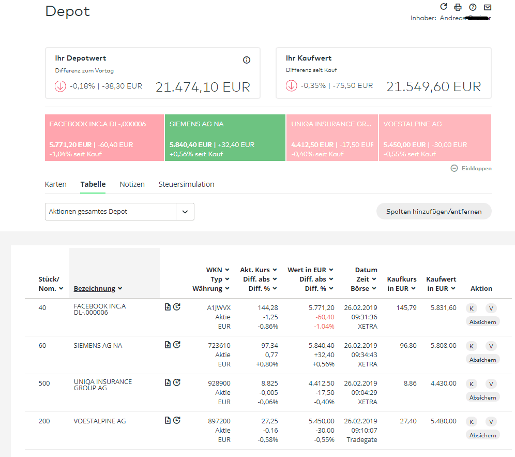Click K buy button for Facebook
The image size is (515, 457).
point(472,308)
